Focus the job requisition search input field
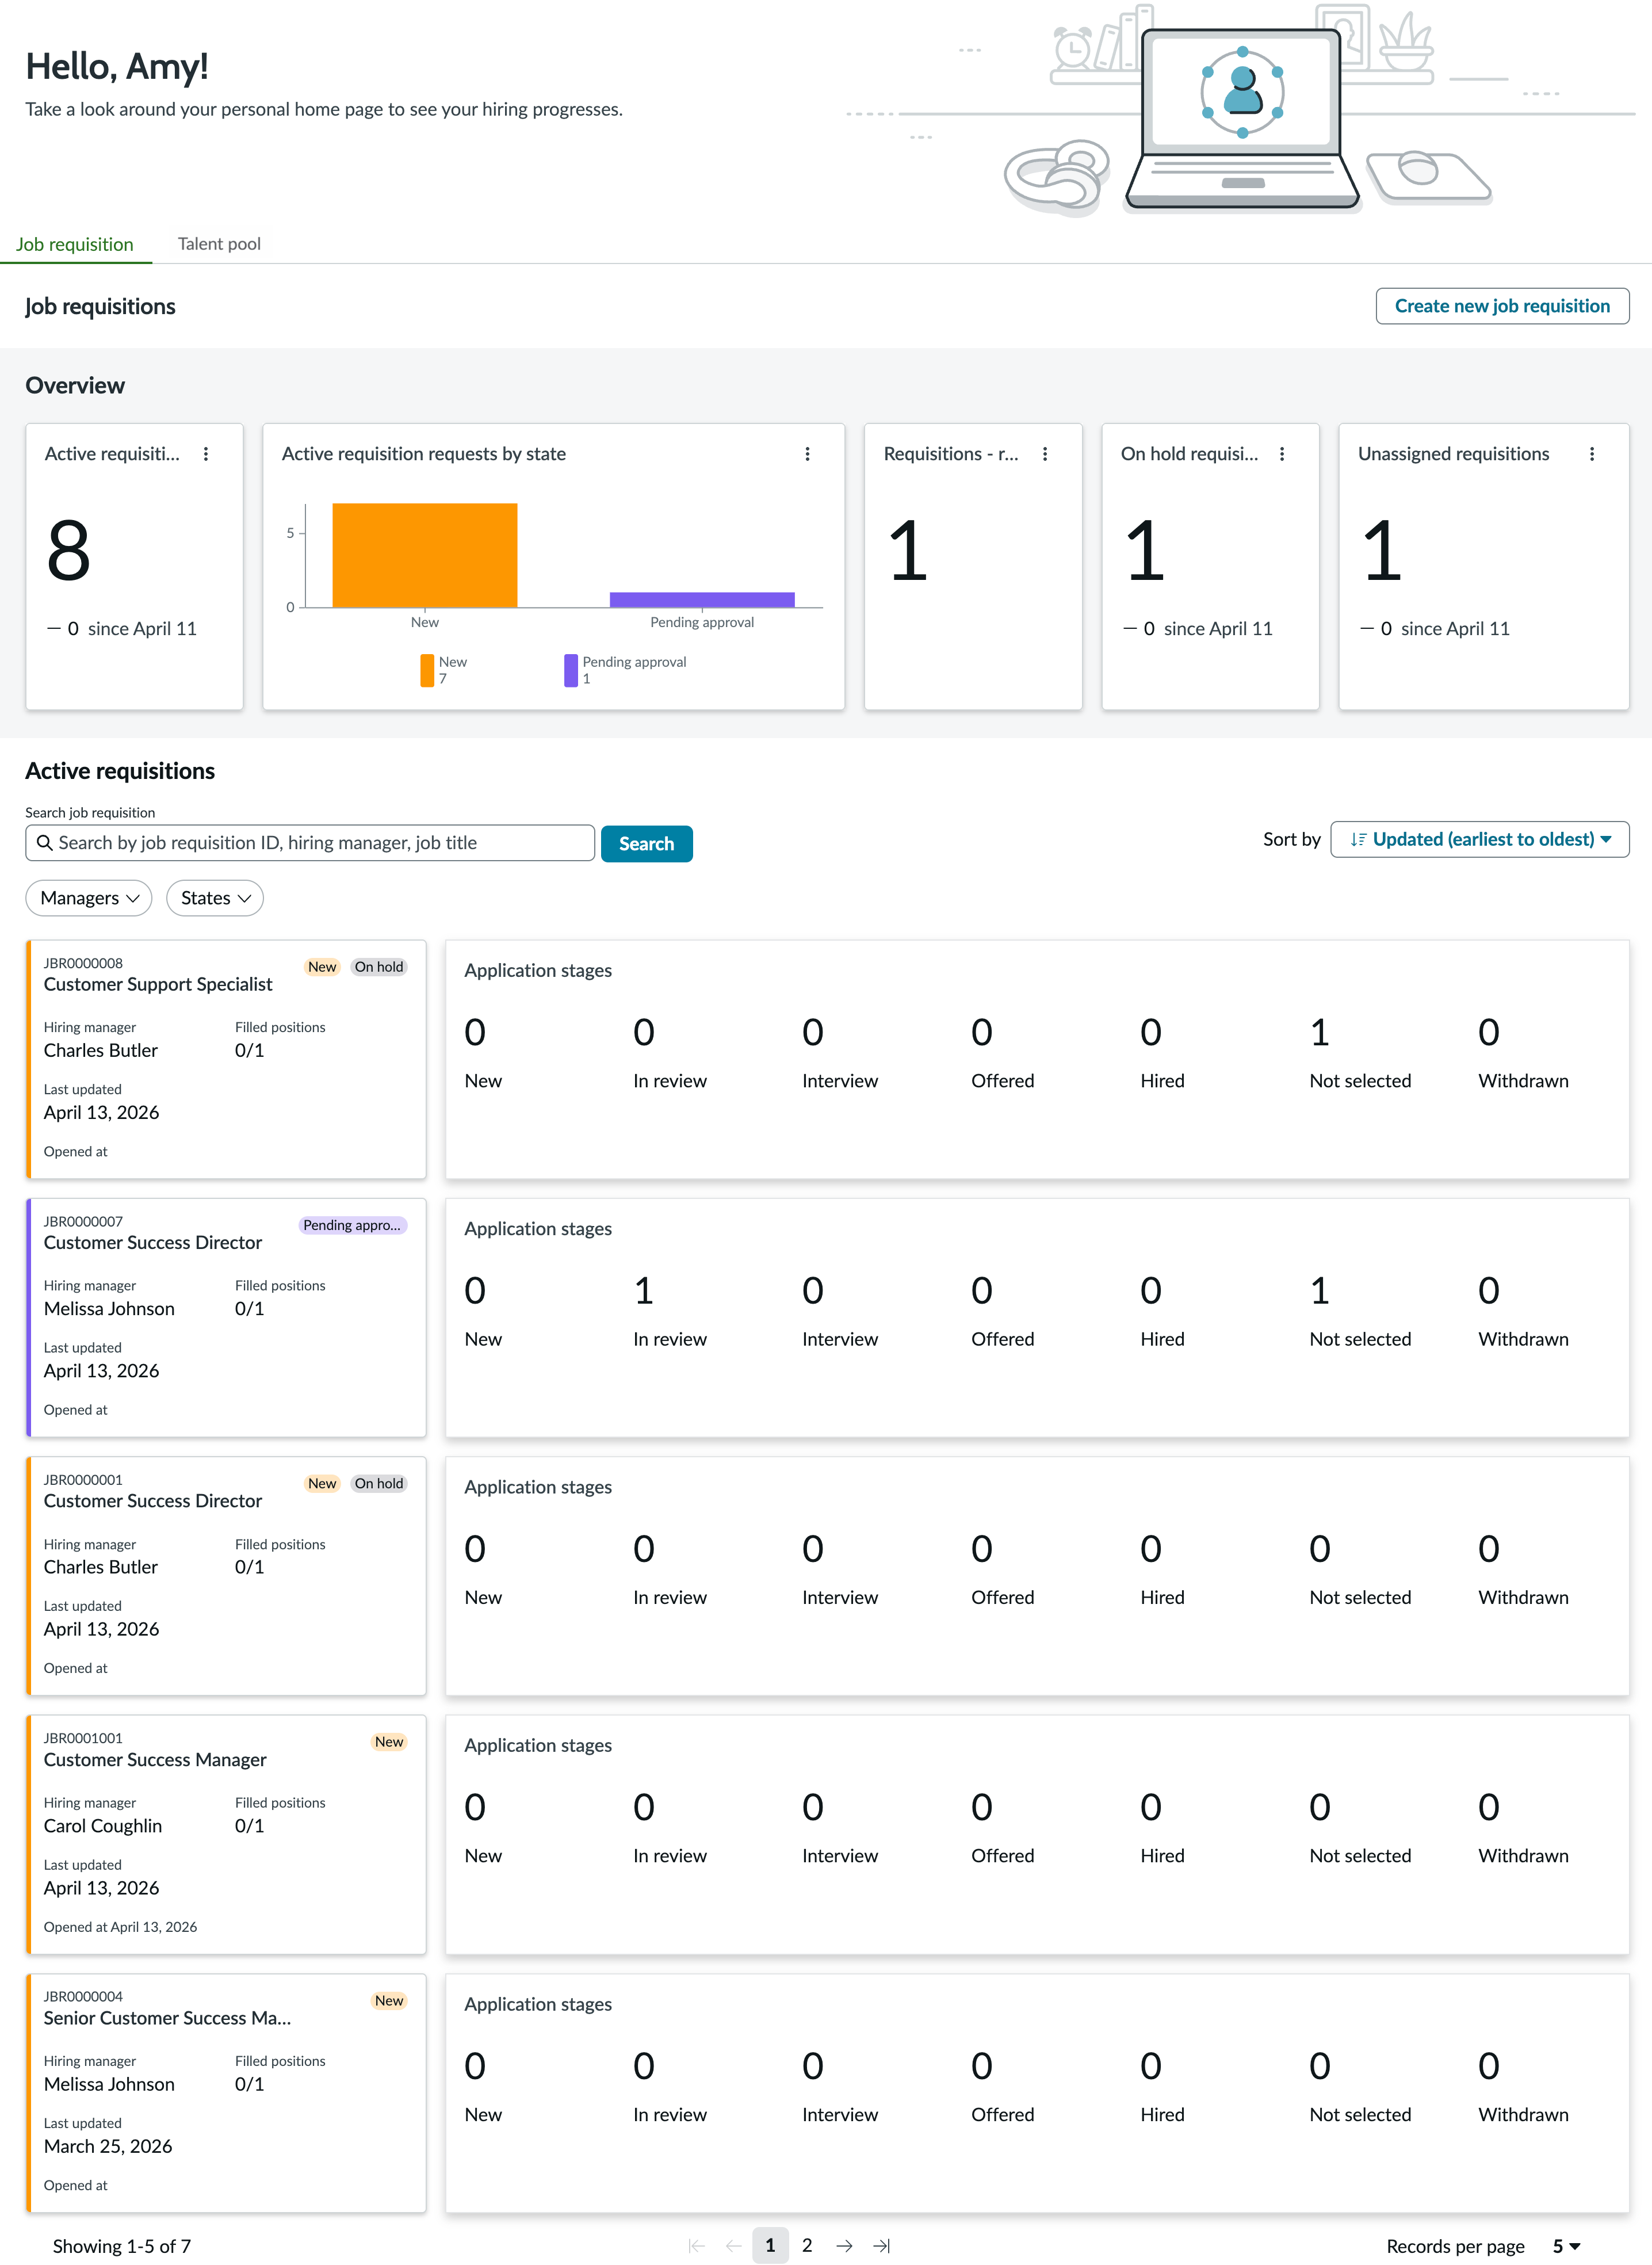Image resolution: width=1652 pixels, height=2265 pixels. pos(310,843)
